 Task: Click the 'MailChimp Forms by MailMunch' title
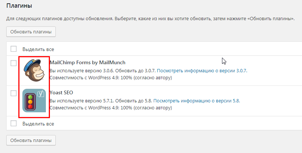pos(88,63)
